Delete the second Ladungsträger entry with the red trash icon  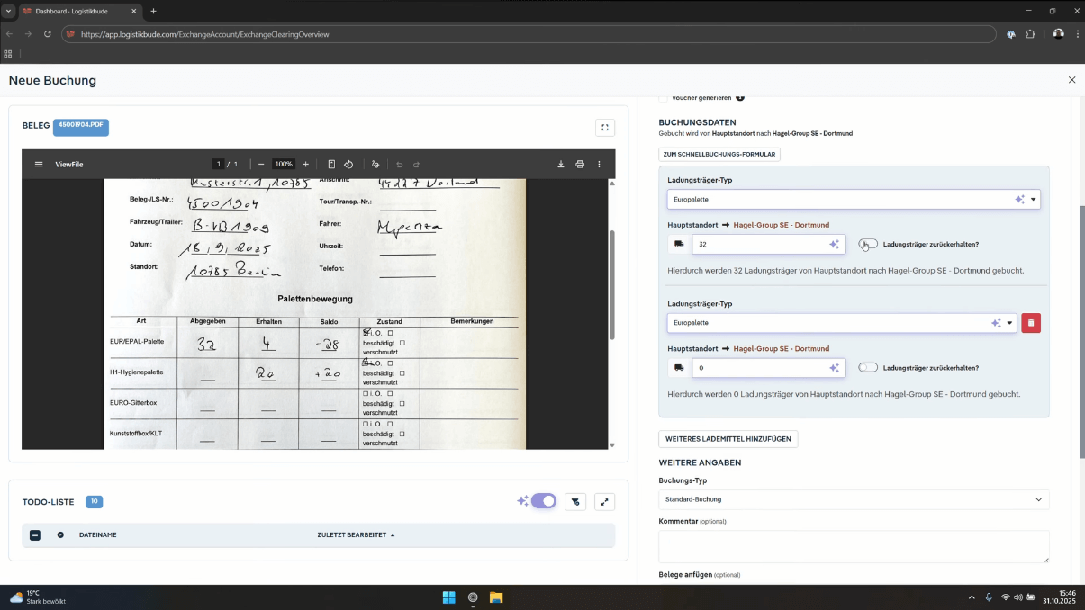click(1031, 323)
